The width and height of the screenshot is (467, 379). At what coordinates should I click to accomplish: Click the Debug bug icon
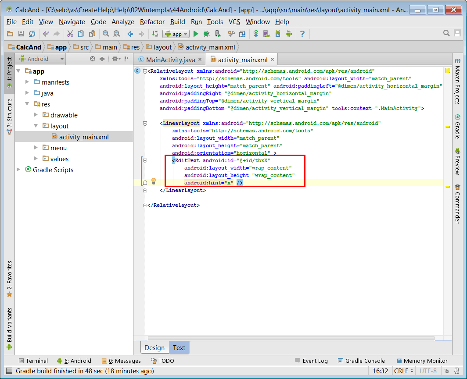tap(207, 34)
